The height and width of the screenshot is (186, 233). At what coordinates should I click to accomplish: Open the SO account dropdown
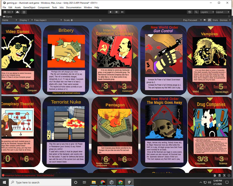9,12
